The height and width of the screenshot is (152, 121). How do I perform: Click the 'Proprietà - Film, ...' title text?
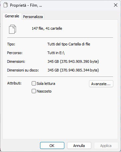26,5
